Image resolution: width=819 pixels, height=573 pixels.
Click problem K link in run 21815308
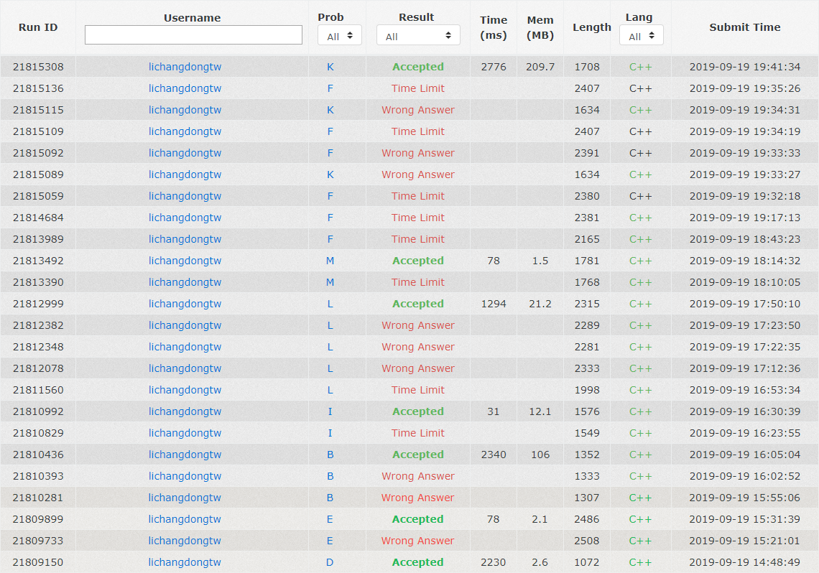[330, 67]
